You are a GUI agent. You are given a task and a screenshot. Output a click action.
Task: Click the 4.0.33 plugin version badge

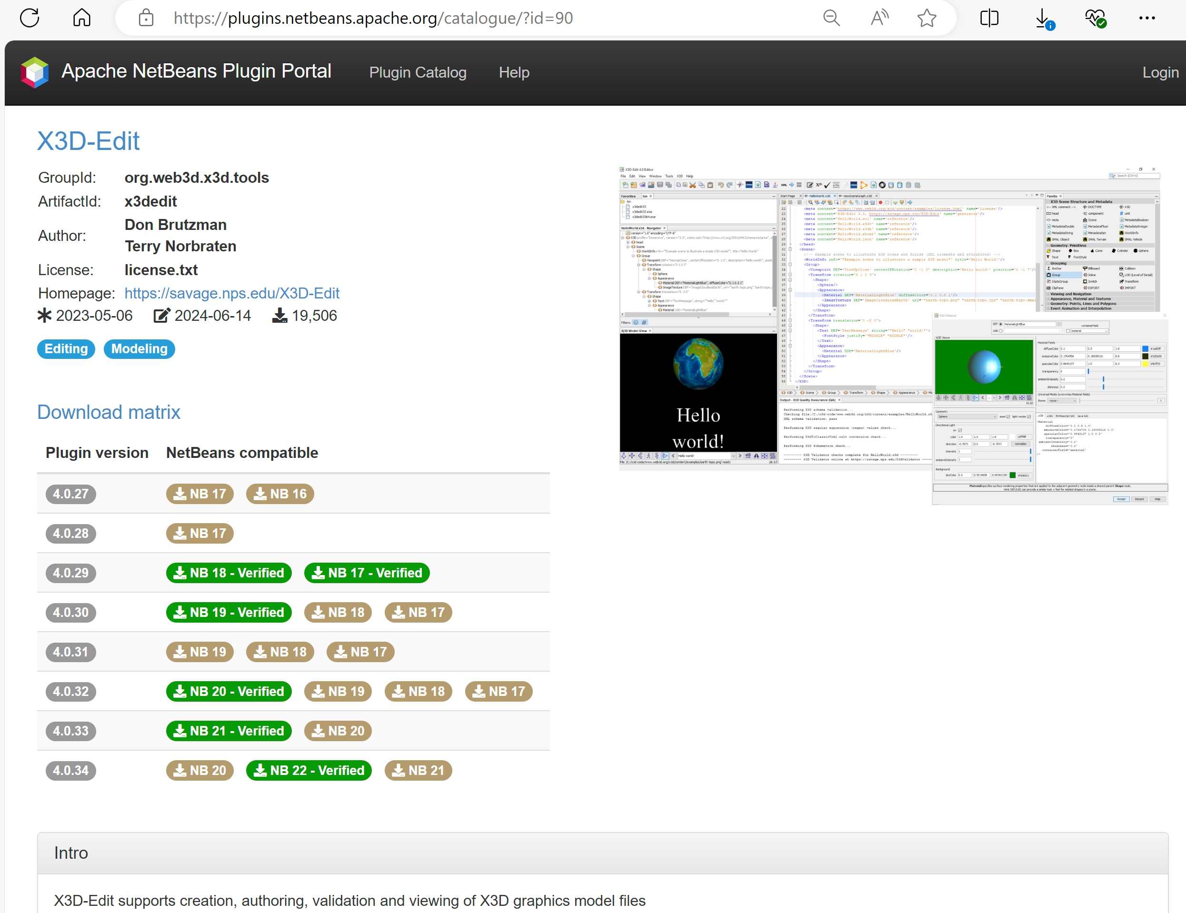coord(70,731)
